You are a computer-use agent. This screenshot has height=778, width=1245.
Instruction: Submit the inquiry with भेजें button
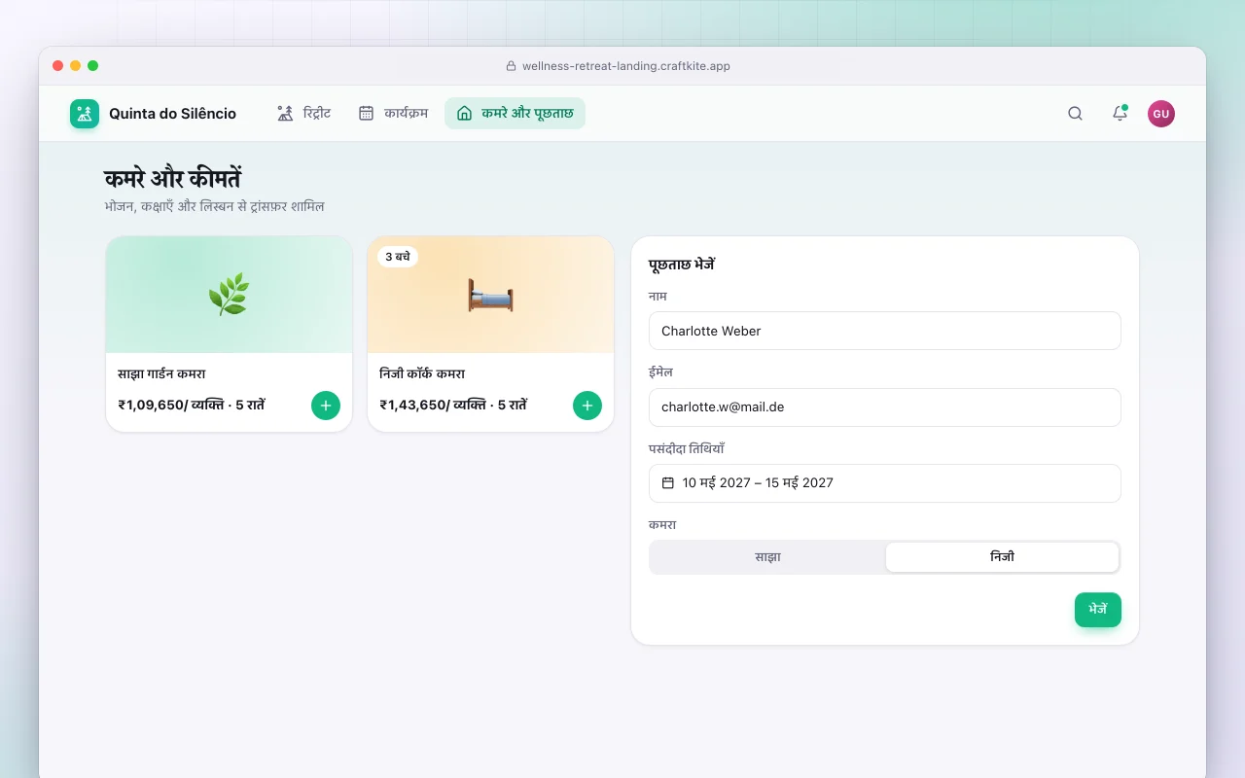(x=1098, y=610)
